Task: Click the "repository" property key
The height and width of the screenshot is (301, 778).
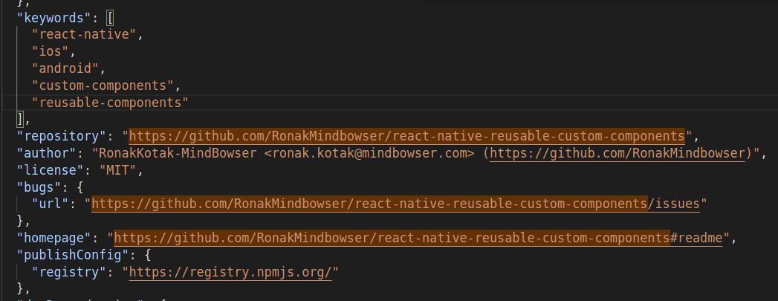Action: pos(58,136)
